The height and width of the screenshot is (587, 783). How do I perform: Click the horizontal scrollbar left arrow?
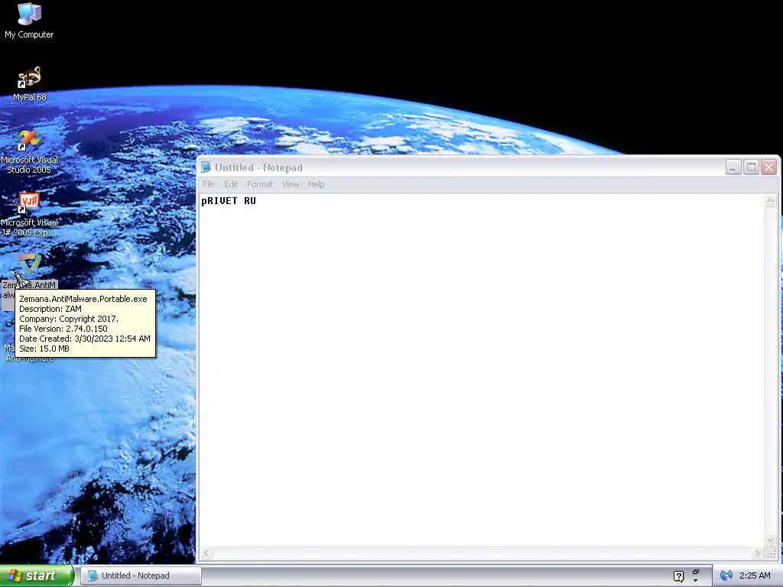click(x=206, y=553)
